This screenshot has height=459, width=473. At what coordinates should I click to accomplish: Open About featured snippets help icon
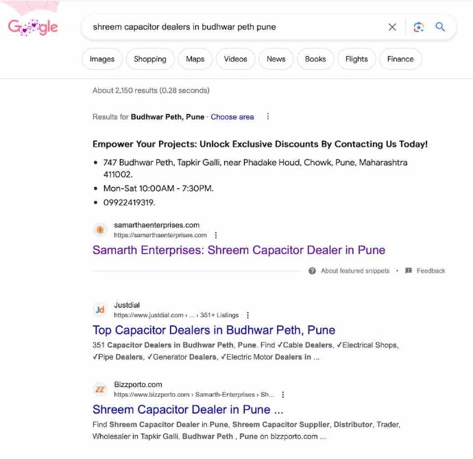click(x=312, y=271)
